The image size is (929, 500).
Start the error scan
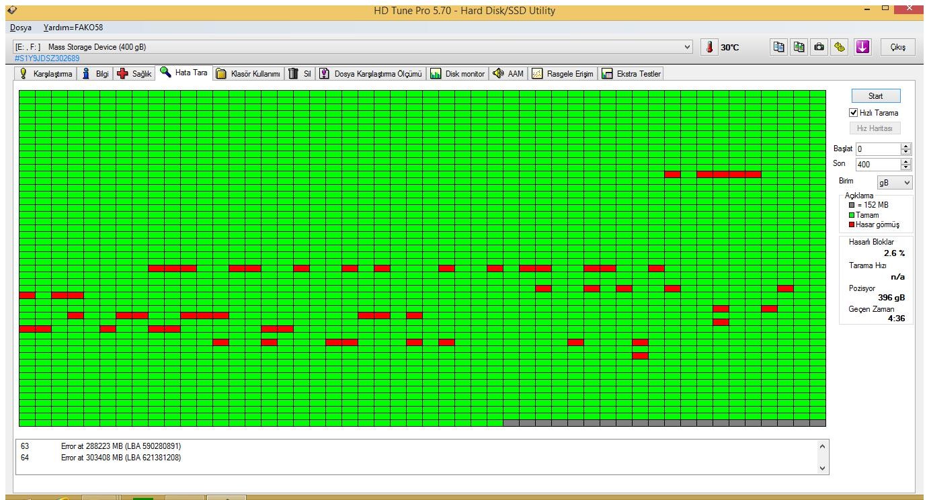875,96
